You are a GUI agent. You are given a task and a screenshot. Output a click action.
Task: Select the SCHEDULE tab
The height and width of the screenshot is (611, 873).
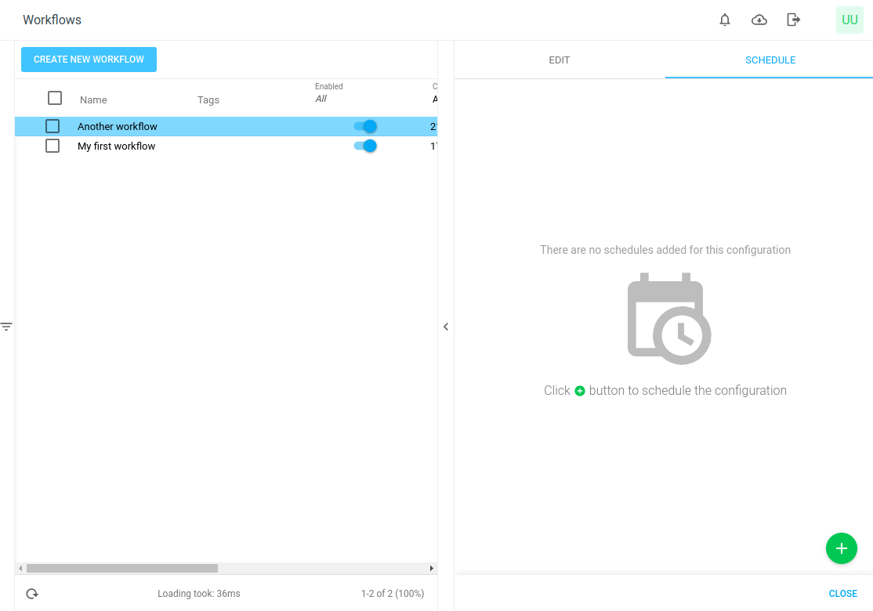coord(770,60)
